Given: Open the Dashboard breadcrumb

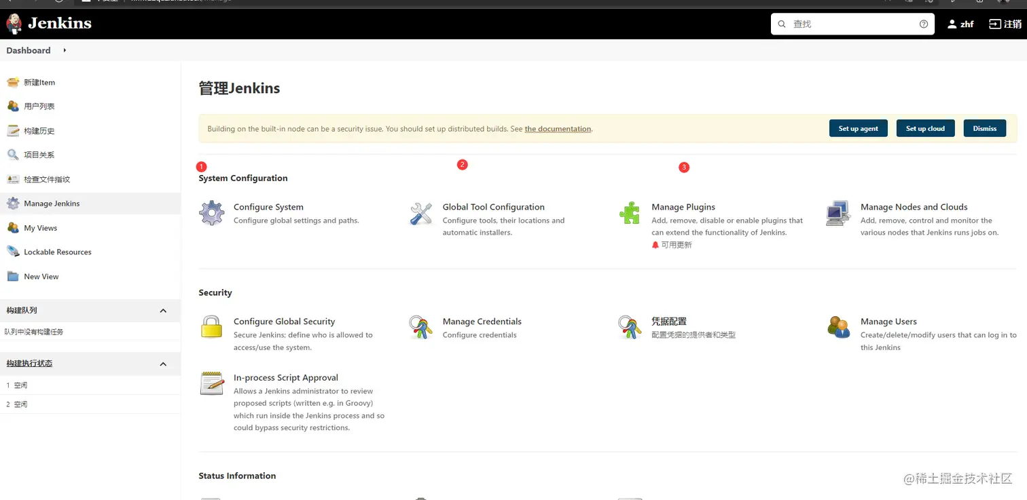Looking at the screenshot, I should [29, 50].
